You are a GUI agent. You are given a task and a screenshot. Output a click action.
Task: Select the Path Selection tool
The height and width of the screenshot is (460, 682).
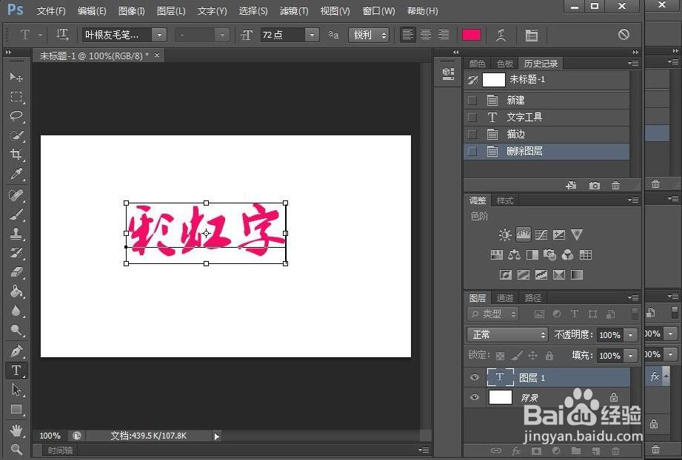point(16,390)
